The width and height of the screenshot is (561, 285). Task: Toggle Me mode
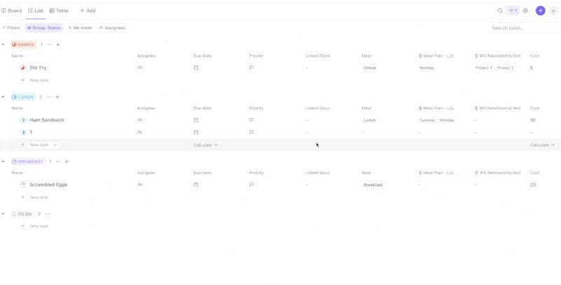point(80,27)
